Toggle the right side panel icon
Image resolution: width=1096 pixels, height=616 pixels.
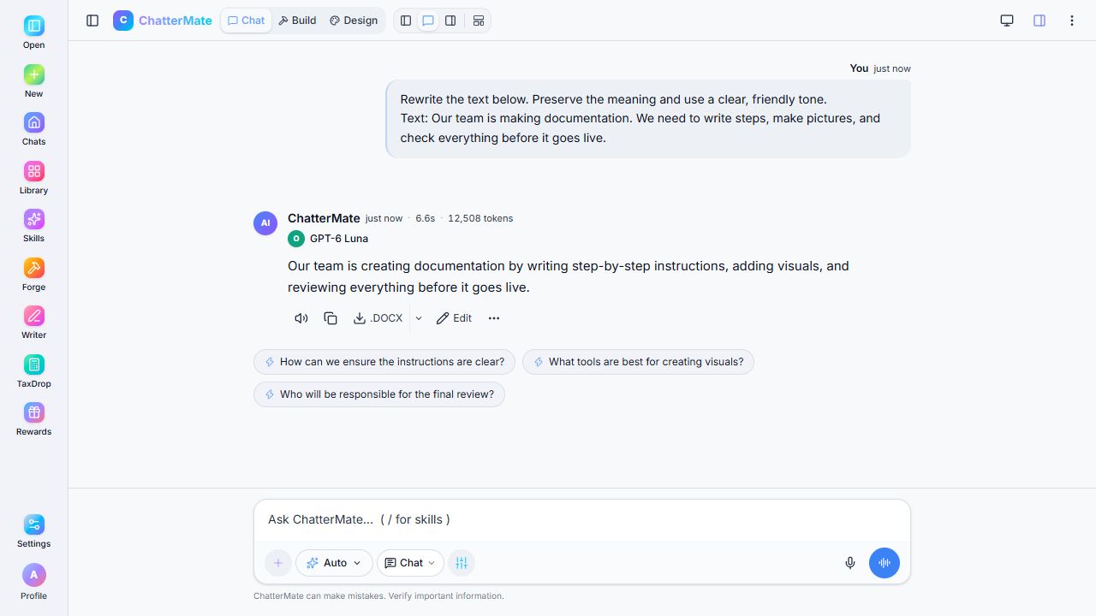coord(1039,21)
